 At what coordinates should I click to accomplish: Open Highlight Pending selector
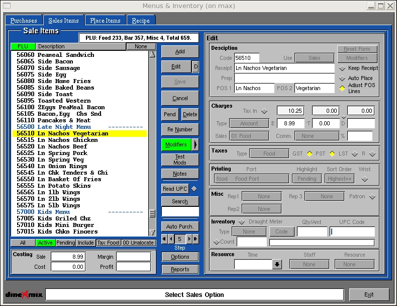pyautogui.click(x=307, y=179)
